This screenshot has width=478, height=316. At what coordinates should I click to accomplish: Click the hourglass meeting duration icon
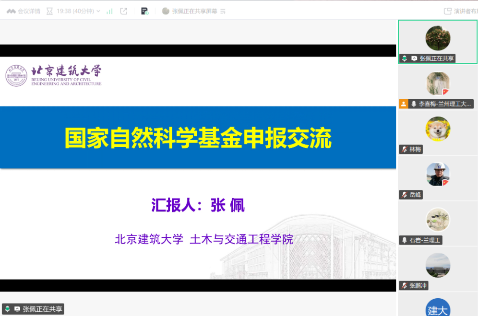coord(49,11)
